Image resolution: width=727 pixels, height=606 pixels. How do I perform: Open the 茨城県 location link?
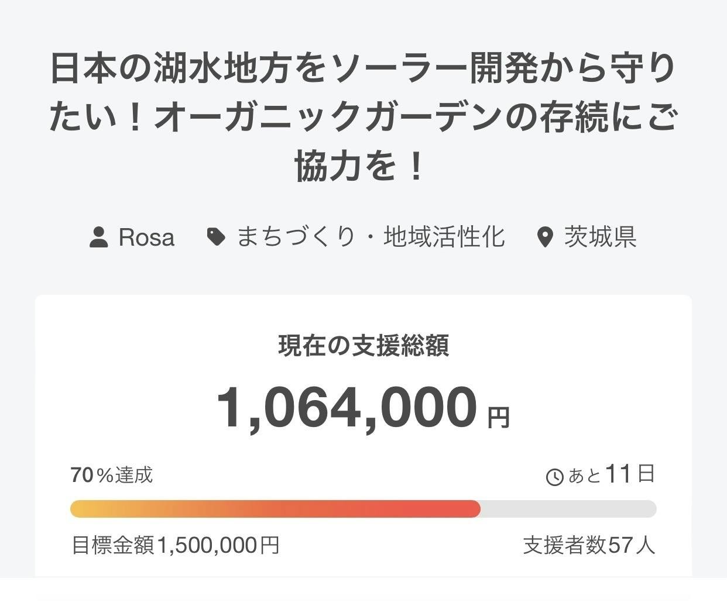click(x=600, y=237)
